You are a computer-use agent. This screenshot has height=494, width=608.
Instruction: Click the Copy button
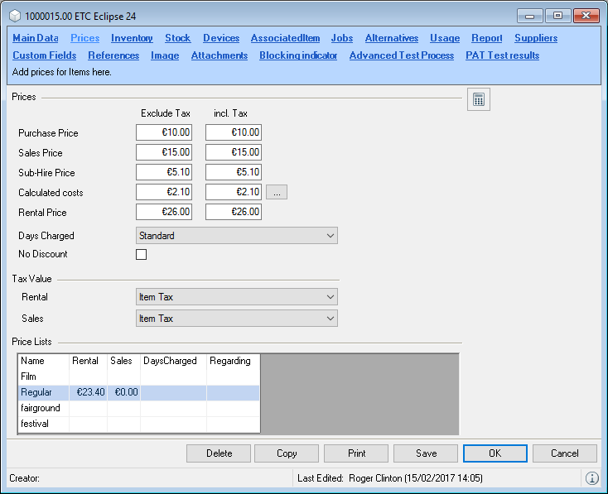(x=287, y=453)
